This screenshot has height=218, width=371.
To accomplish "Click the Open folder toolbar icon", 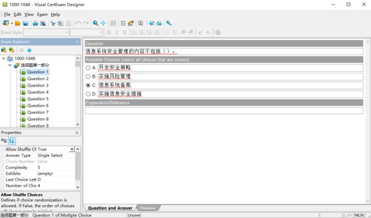I will 18,23.
